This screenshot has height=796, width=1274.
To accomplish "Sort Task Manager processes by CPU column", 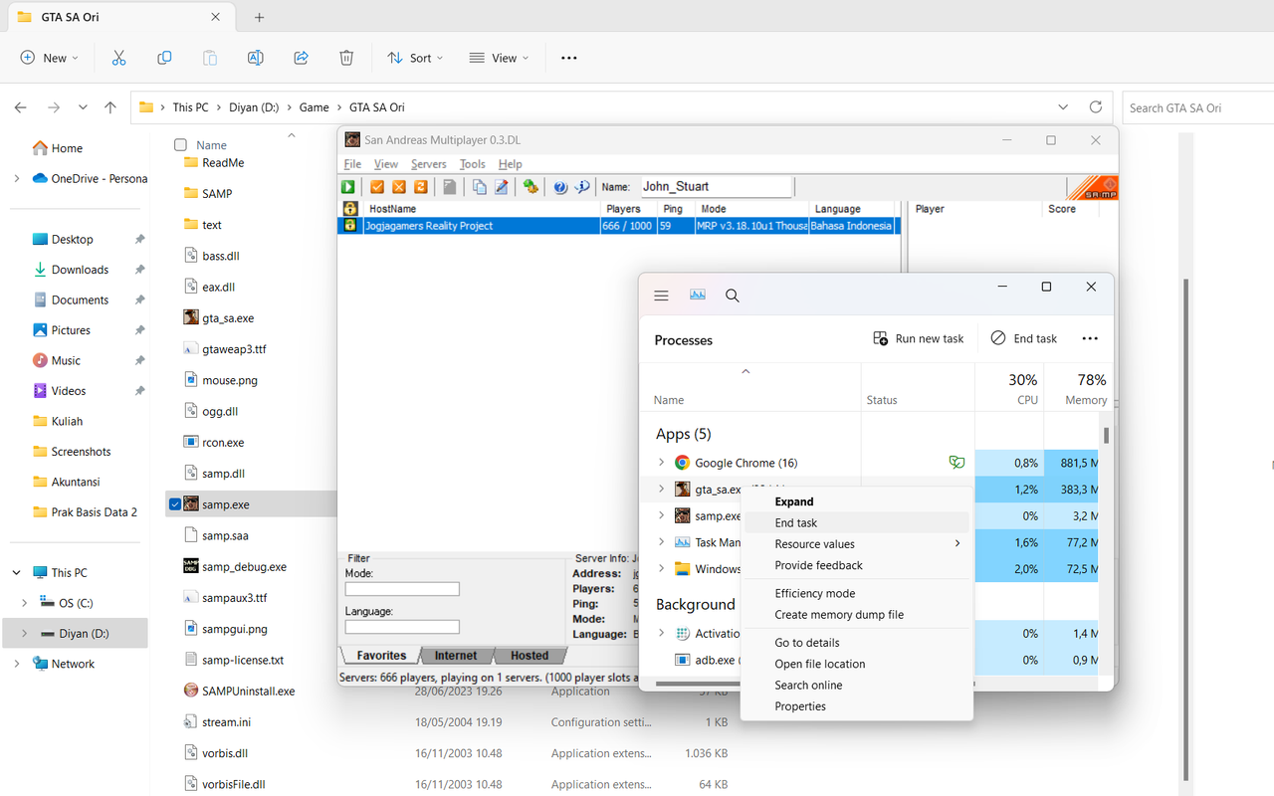I will tap(1009, 388).
